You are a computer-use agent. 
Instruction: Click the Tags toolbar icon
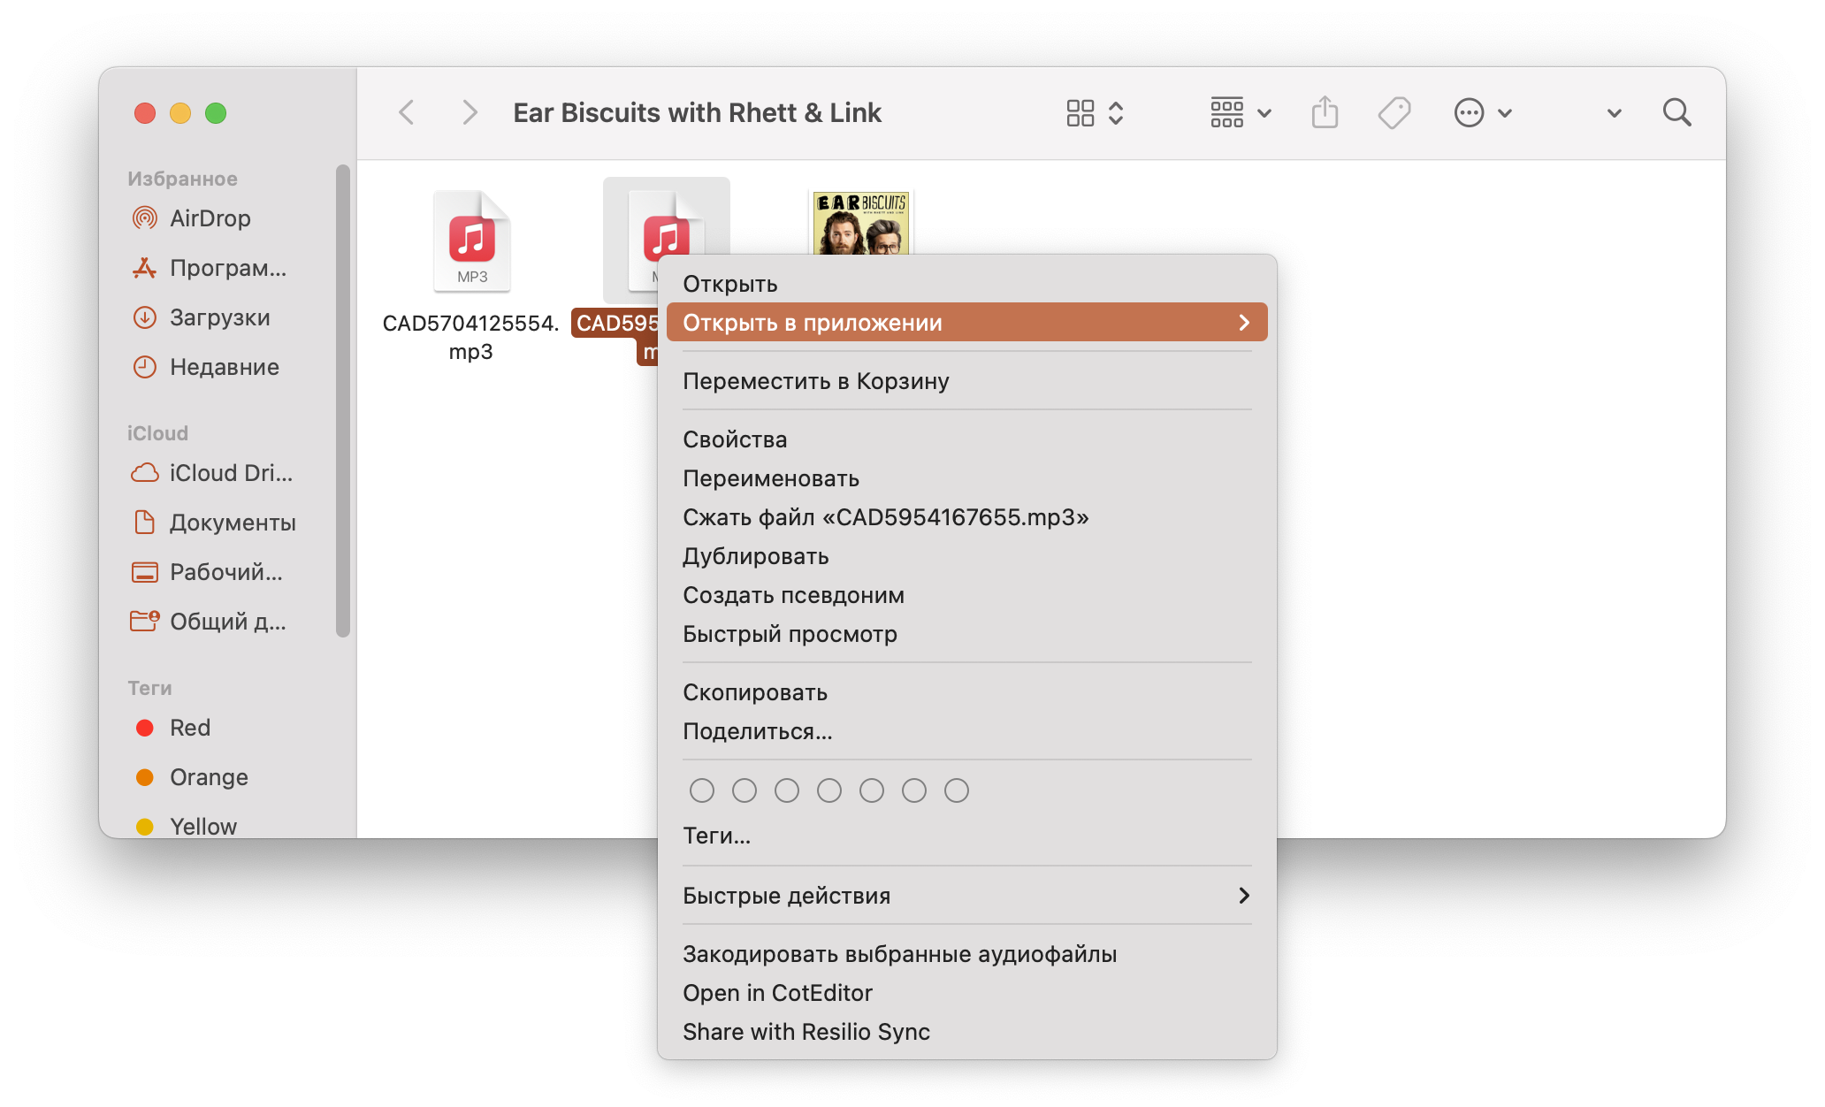(x=1394, y=113)
